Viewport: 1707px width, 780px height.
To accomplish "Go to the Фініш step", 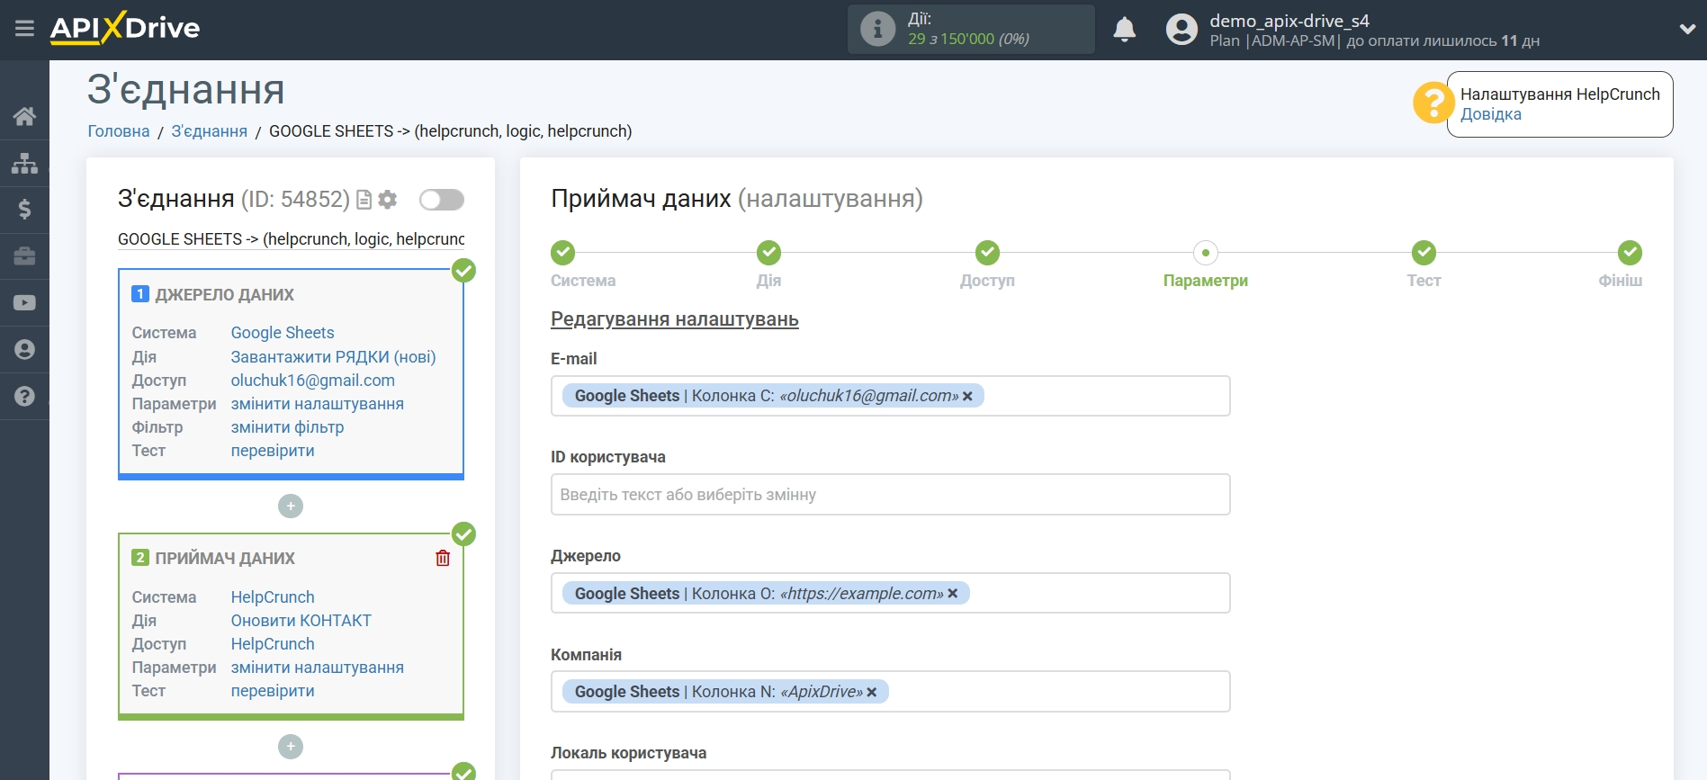I will 1630,253.
